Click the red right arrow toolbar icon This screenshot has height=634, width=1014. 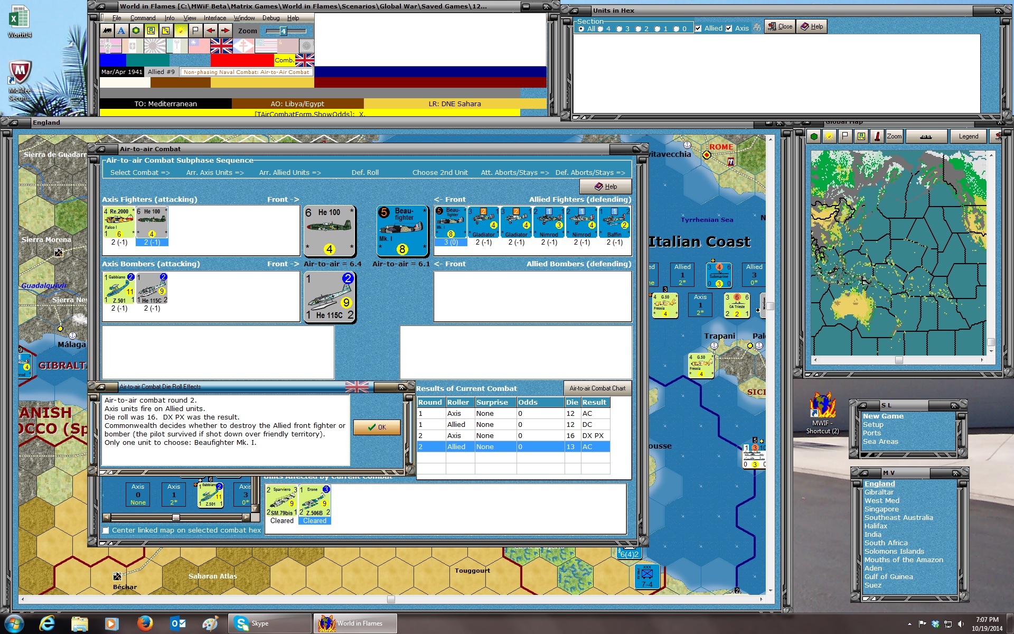pyautogui.click(x=226, y=31)
